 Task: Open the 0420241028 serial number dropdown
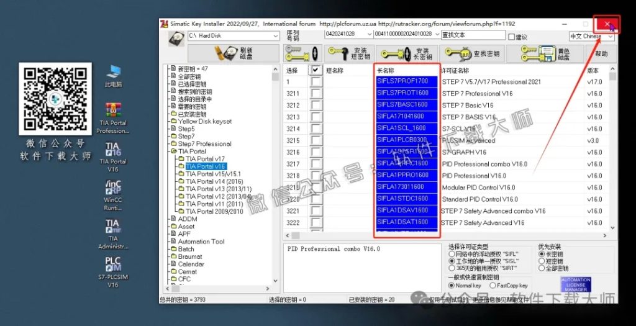(369, 34)
